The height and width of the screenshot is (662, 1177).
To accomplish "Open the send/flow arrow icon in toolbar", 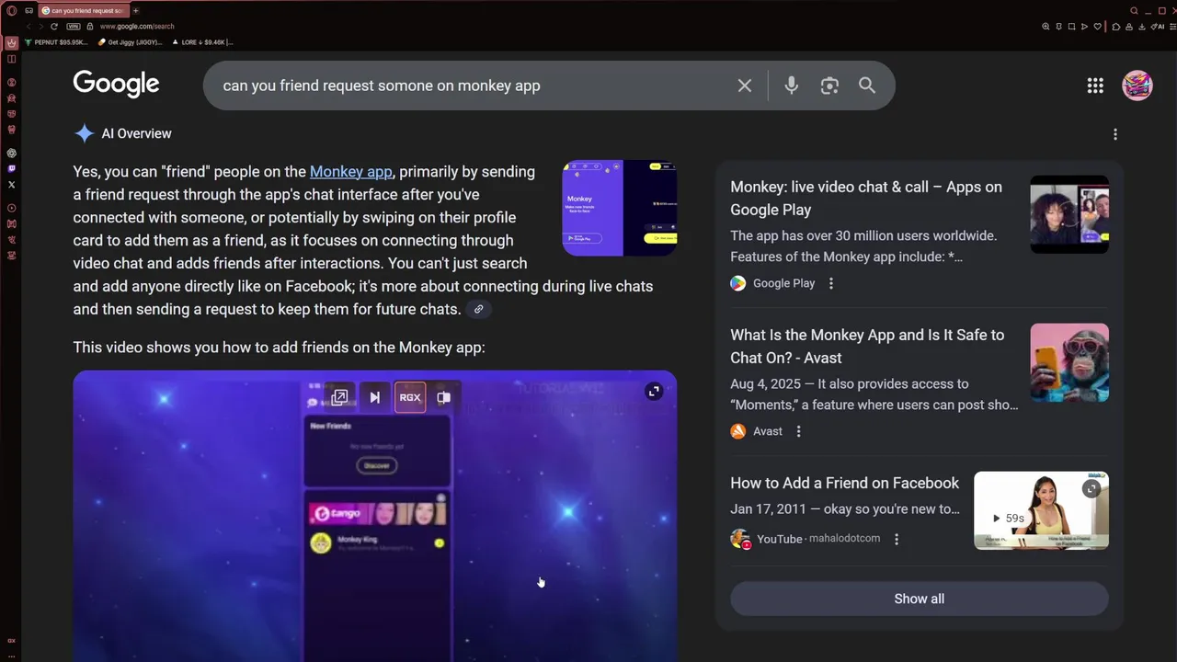I will coord(1084,27).
